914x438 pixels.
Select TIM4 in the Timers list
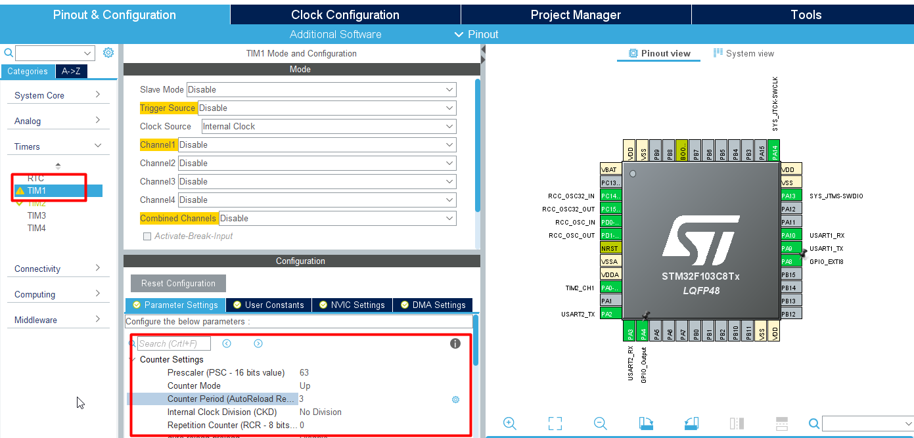(x=36, y=229)
